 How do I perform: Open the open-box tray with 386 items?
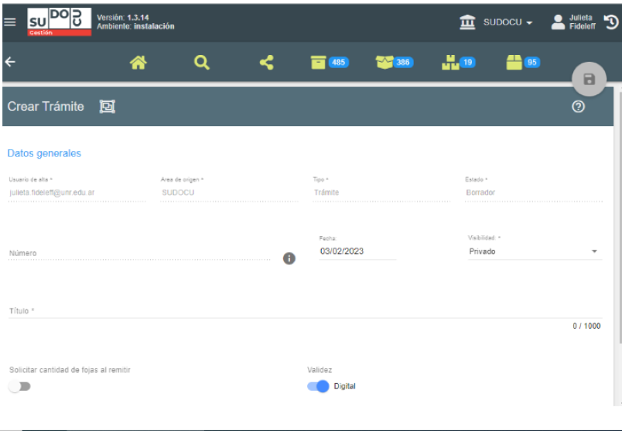pos(394,63)
